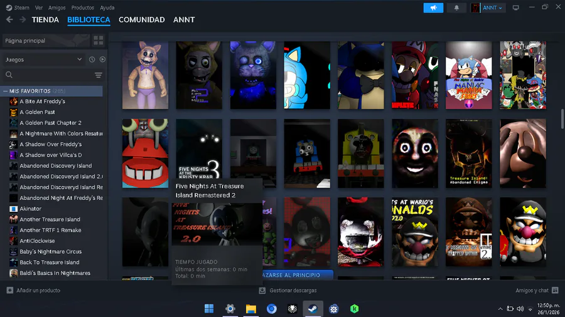Open File Explorer from the taskbar

(x=250, y=309)
